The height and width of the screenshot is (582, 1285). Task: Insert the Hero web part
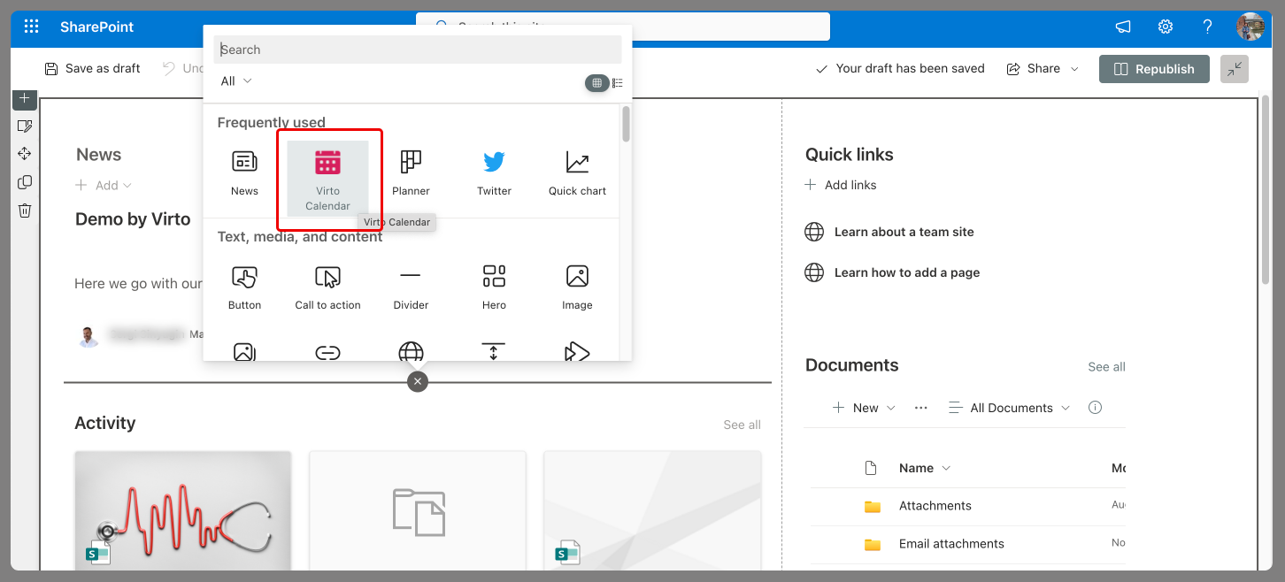coord(494,287)
